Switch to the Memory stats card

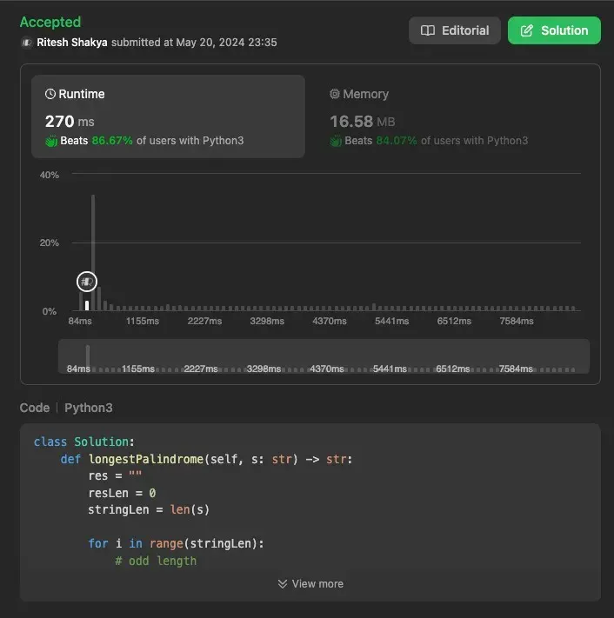(452, 116)
